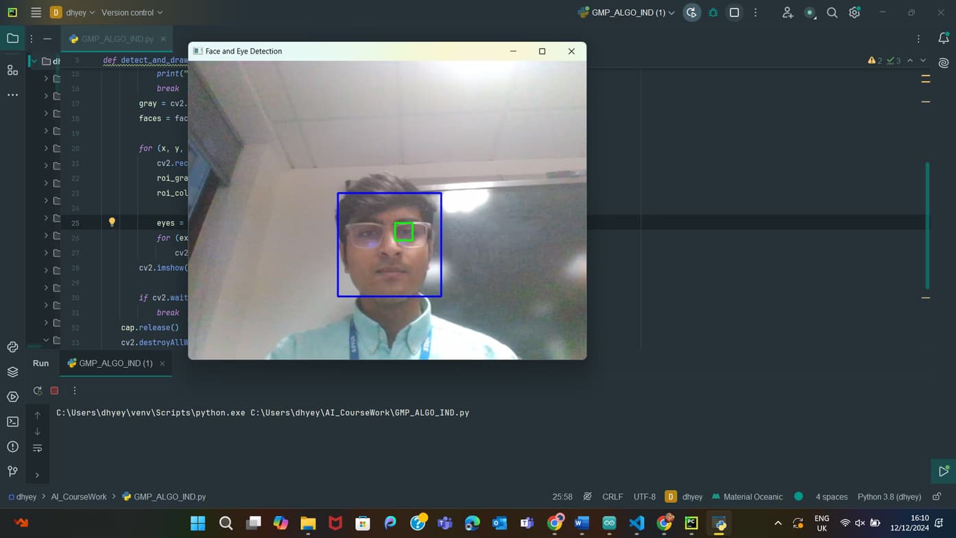Click the lightbulb quick-fix on line 25
956x538 pixels.
(x=112, y=222)
